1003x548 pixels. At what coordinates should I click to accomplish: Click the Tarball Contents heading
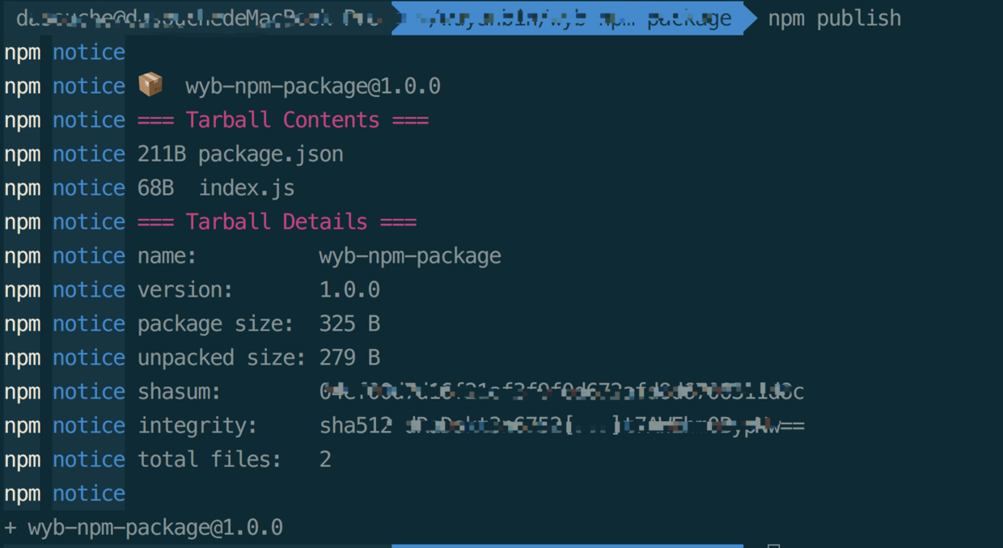point(283,120)
